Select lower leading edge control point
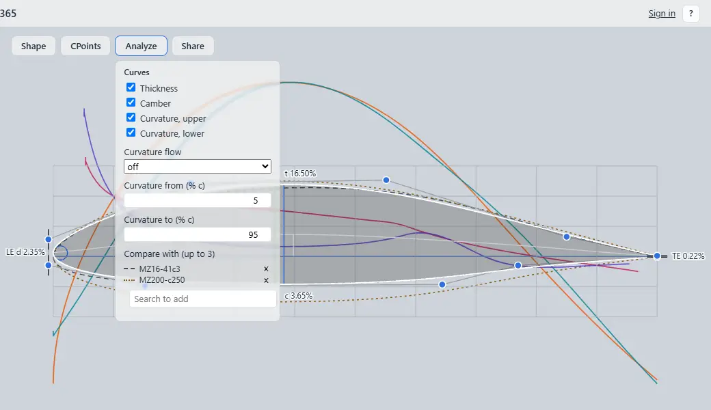Viewport: 711px width, 410px height. click(x=49, y=265)
